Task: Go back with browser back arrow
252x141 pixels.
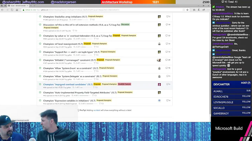Action: [x=2, y=10]
